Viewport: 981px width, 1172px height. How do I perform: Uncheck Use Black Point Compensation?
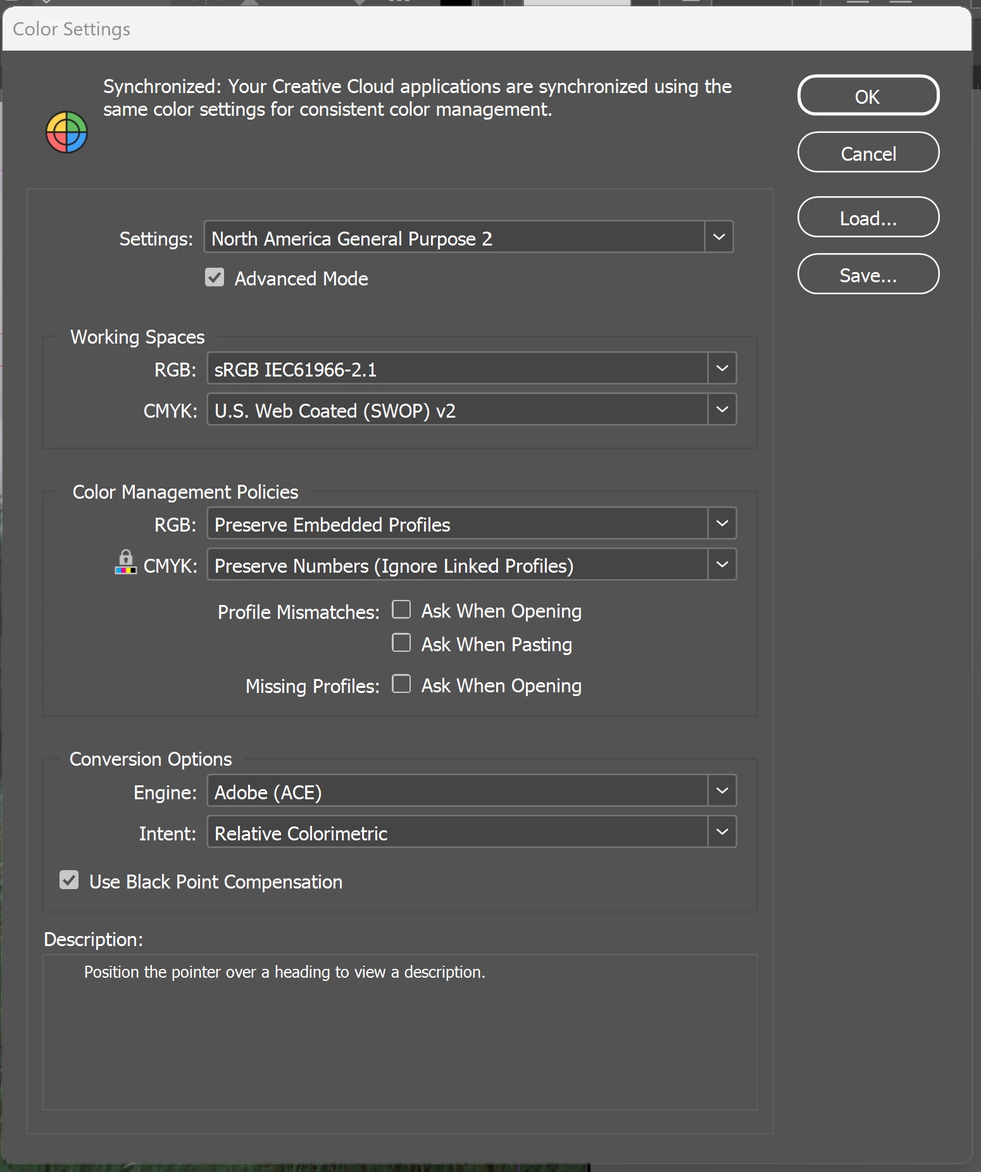(69, 880)
